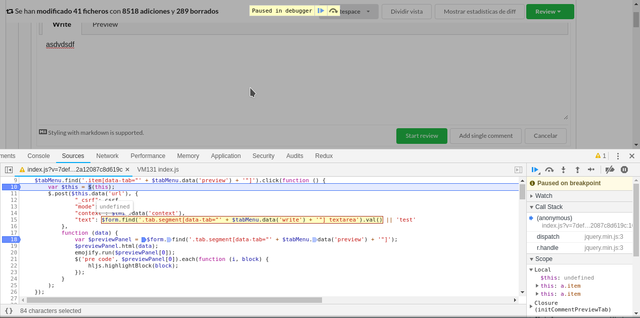
Task: Close the index.js?v=7def tab
Action: [x=127, y=170]
